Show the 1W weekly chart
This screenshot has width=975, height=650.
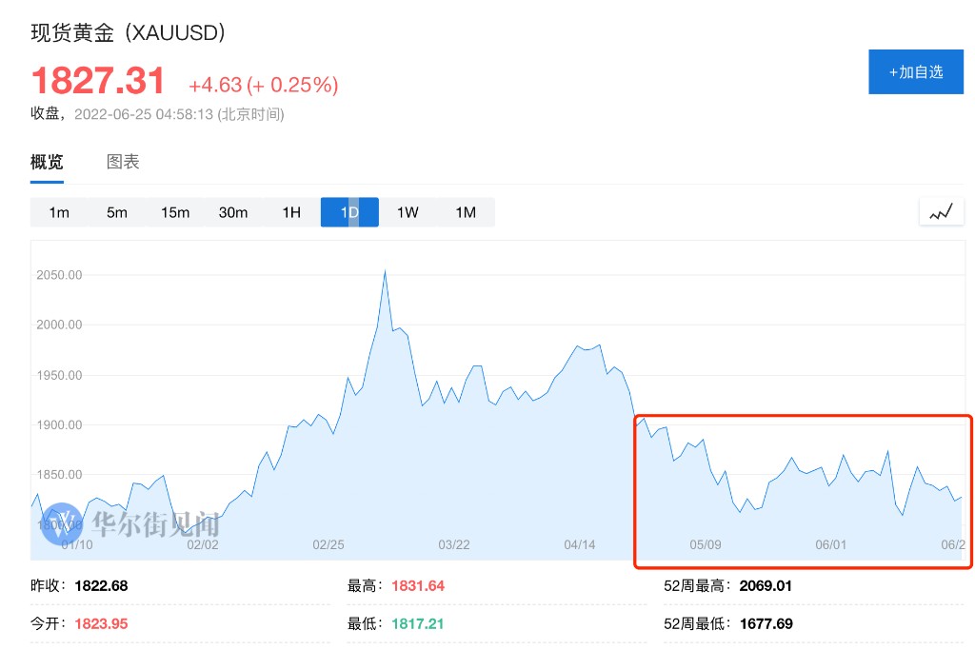pyautogui.click(x=408, y=212)
